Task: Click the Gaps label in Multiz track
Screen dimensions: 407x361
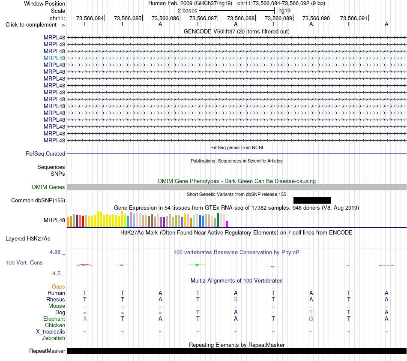Action: coord(58,286)
